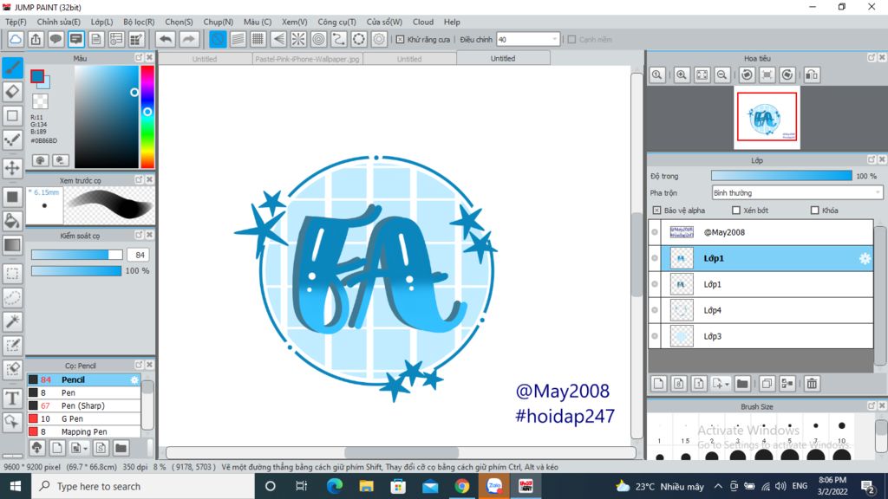Image resolution: width=888 pixels, height=499 pixels.
Task: Select the G Pen brush
Action: (84, 418)
